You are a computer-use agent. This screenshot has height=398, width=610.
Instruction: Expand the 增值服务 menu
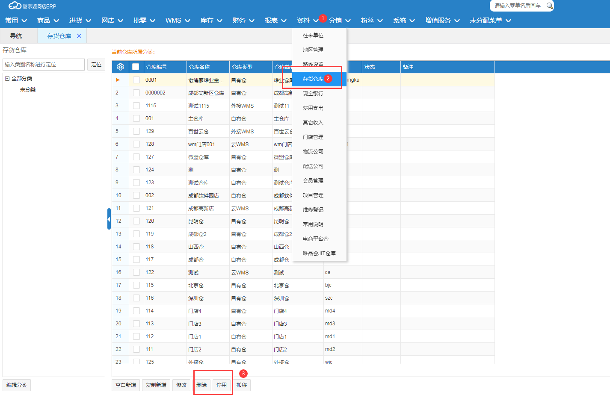tap(442, 21)
